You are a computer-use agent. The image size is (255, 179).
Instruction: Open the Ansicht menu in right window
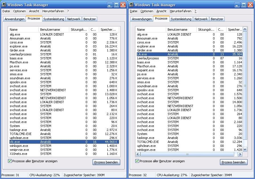[161, 11]
